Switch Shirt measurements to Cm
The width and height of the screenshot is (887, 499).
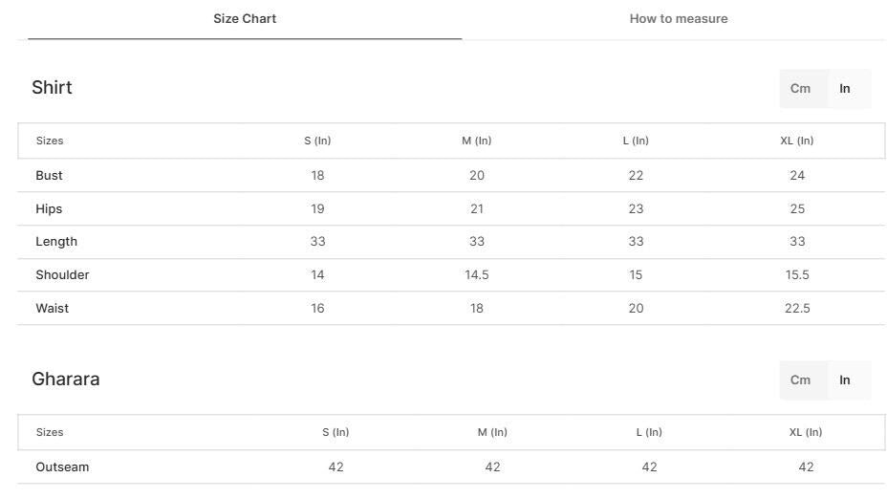tap(800, 89)
